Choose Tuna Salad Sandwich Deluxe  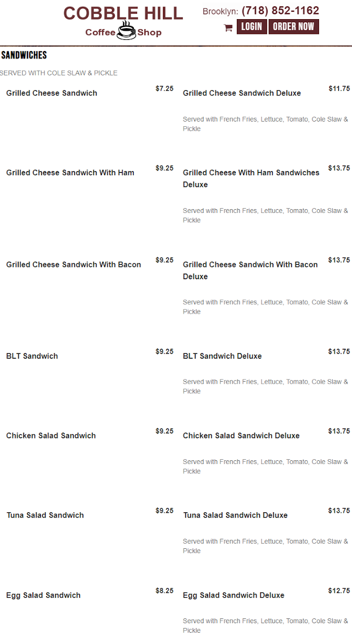coord(235,515)
